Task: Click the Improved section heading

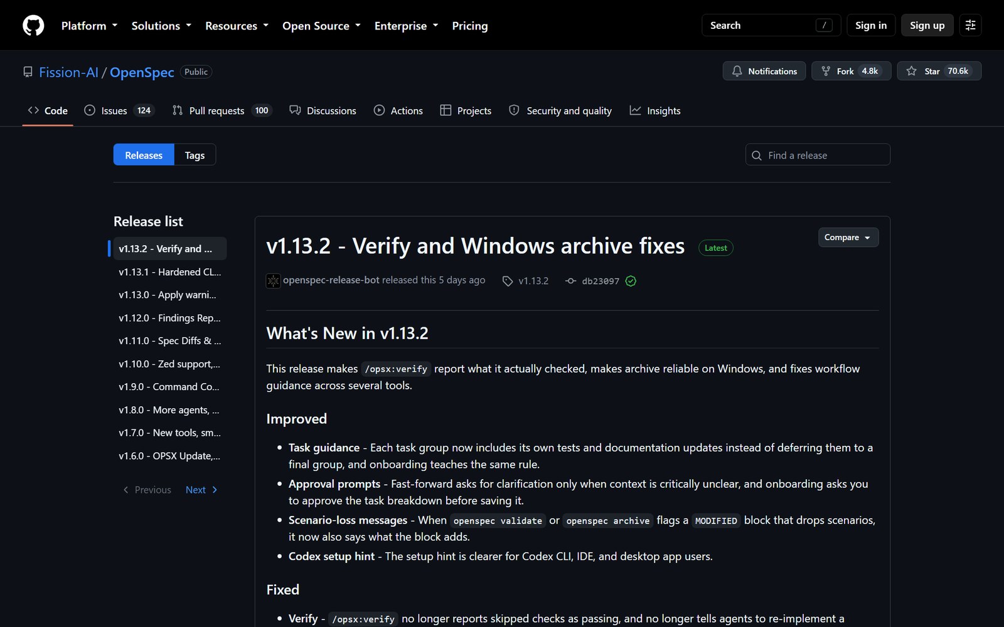Action: tap(296, 419)
